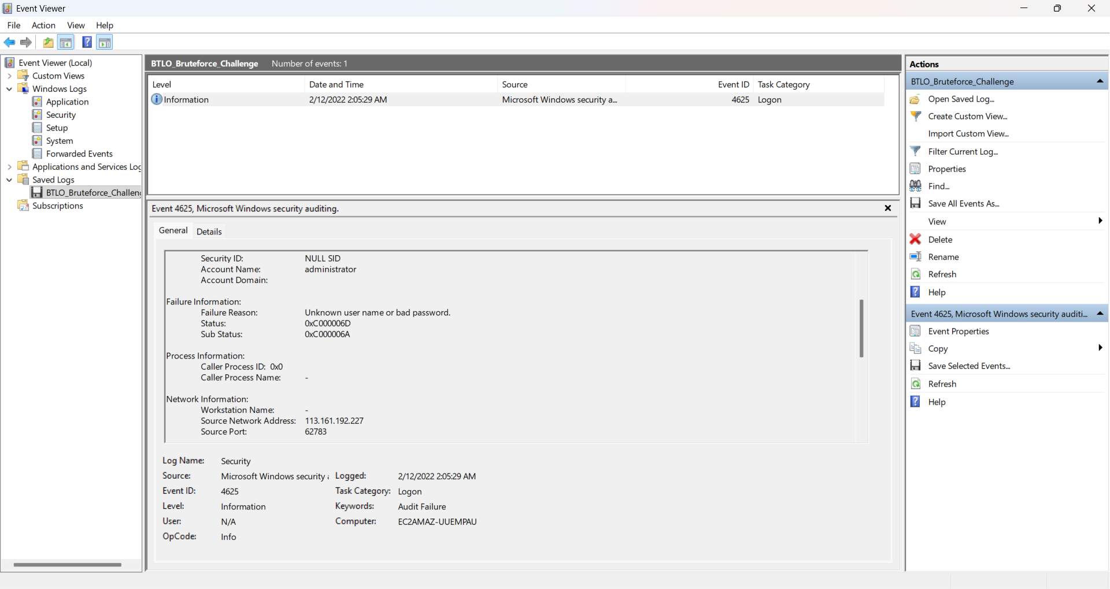Select the Application log tree item
Image resolution: width=1110 pixels, height=589 pixels.
[x=67, y=102]
